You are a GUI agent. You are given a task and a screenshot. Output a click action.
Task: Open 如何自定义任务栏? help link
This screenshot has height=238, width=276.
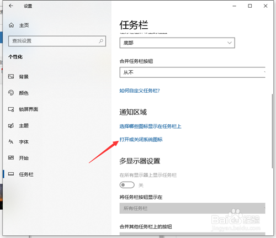[140, 91]
